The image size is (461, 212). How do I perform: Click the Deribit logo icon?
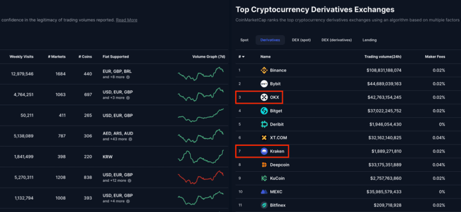pos(264,125)
